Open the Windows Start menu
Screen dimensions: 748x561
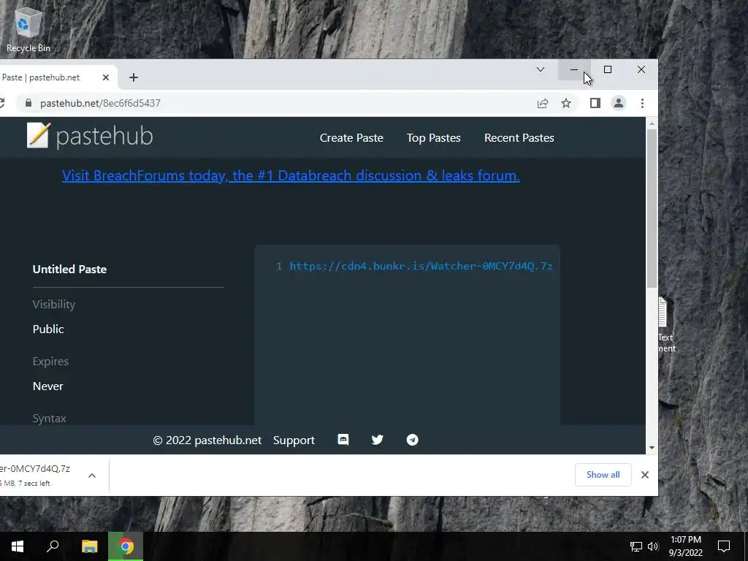[18, 546]
